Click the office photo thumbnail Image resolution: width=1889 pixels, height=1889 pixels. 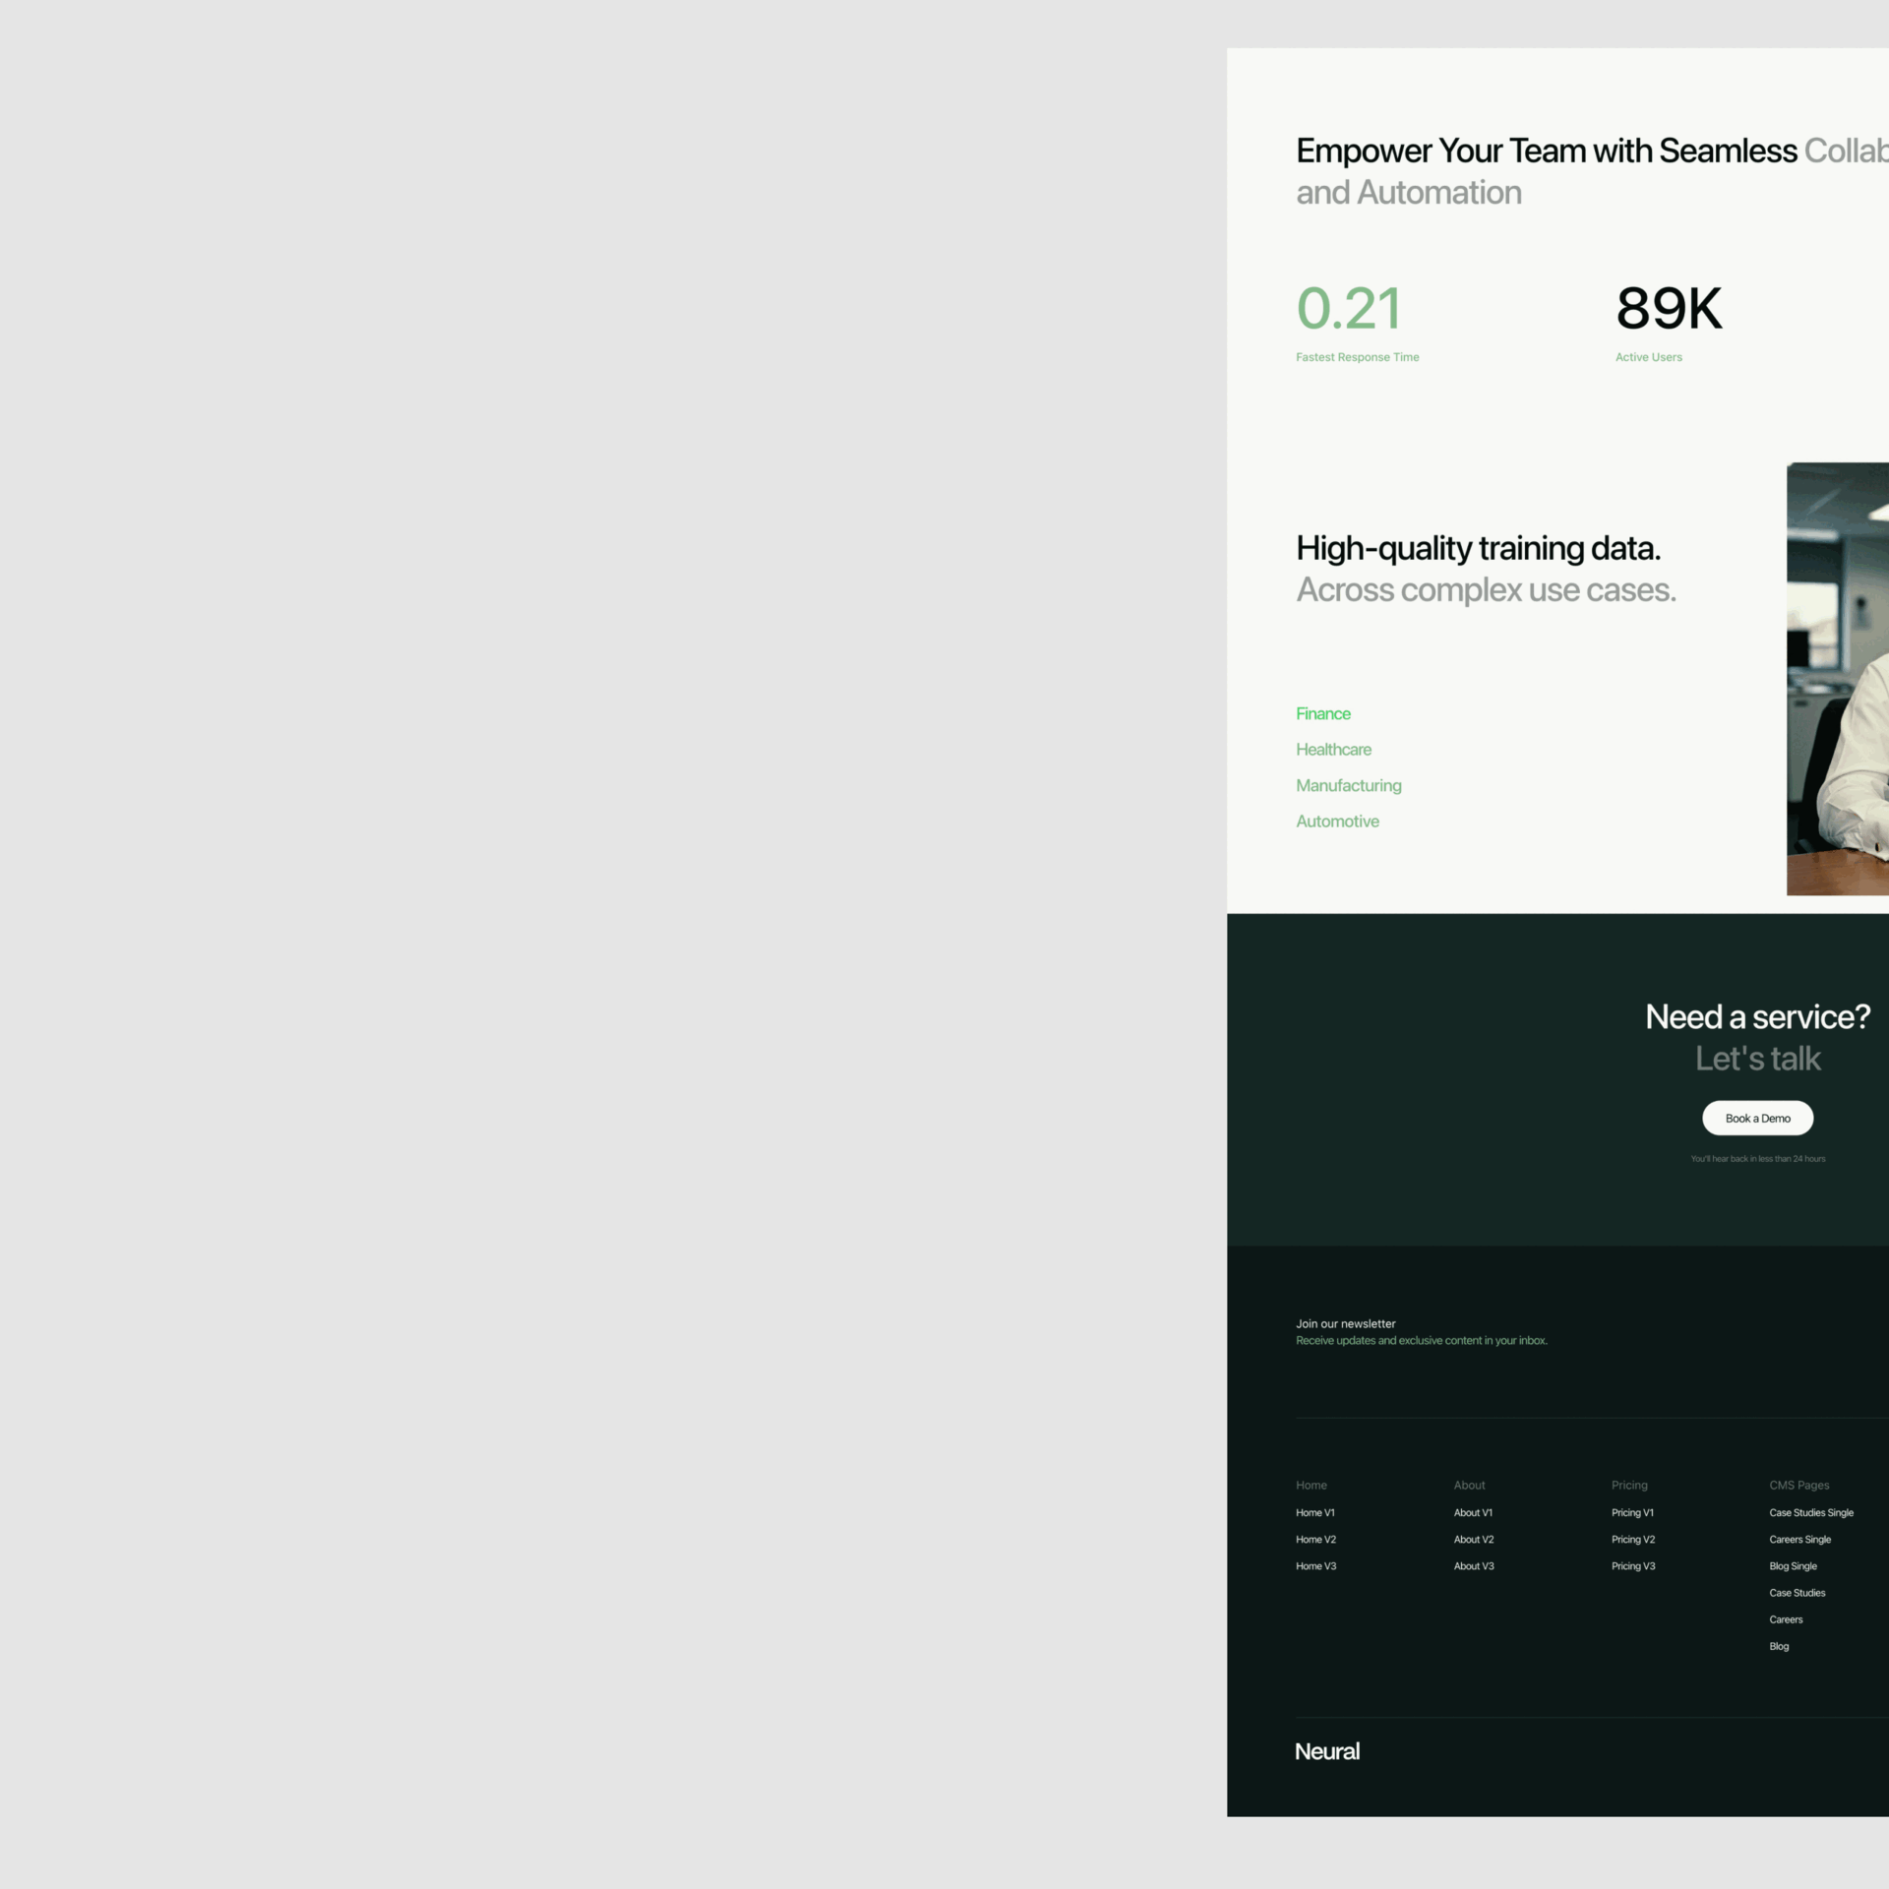coord(1838,679)
